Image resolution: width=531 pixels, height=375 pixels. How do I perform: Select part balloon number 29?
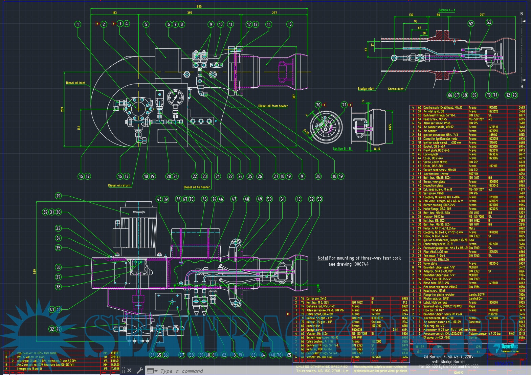coord(59,196)
